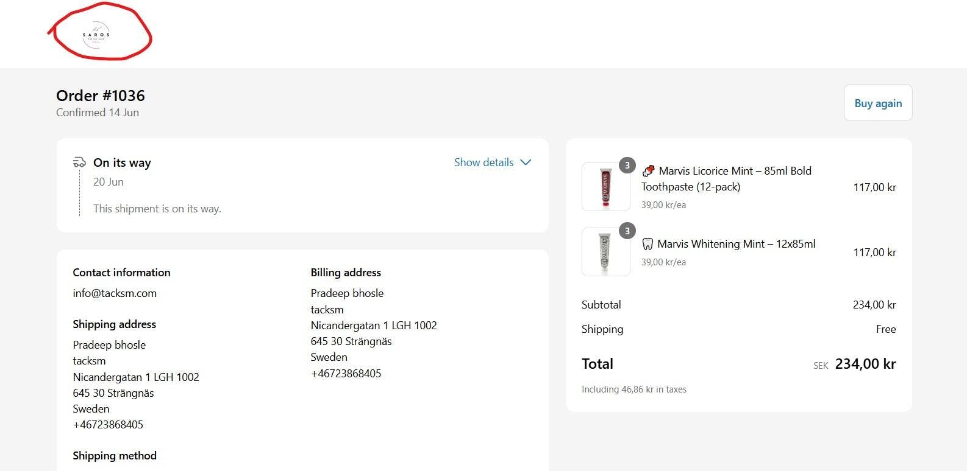The image size is (967, 471).
Task: Click the tooth icon before Marvis Whitening Mint
Action: pyautogui.click(x=648, y=244)
